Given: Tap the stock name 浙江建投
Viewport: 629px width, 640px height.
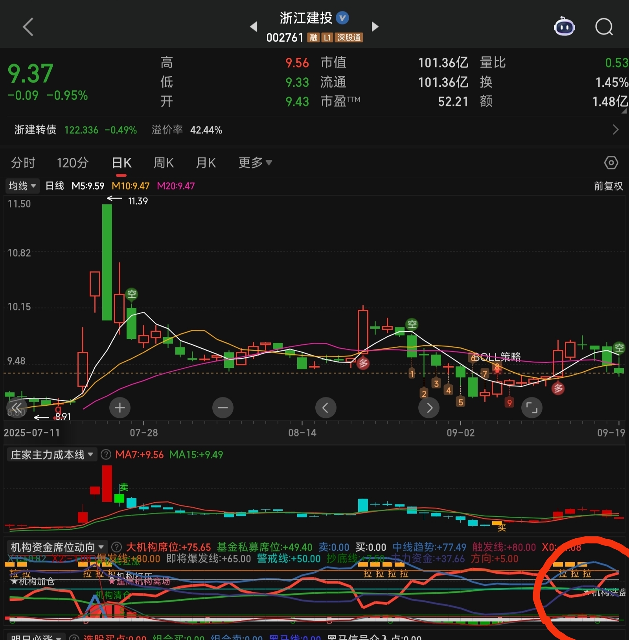Looking at the screenshot, I should 306,18.
